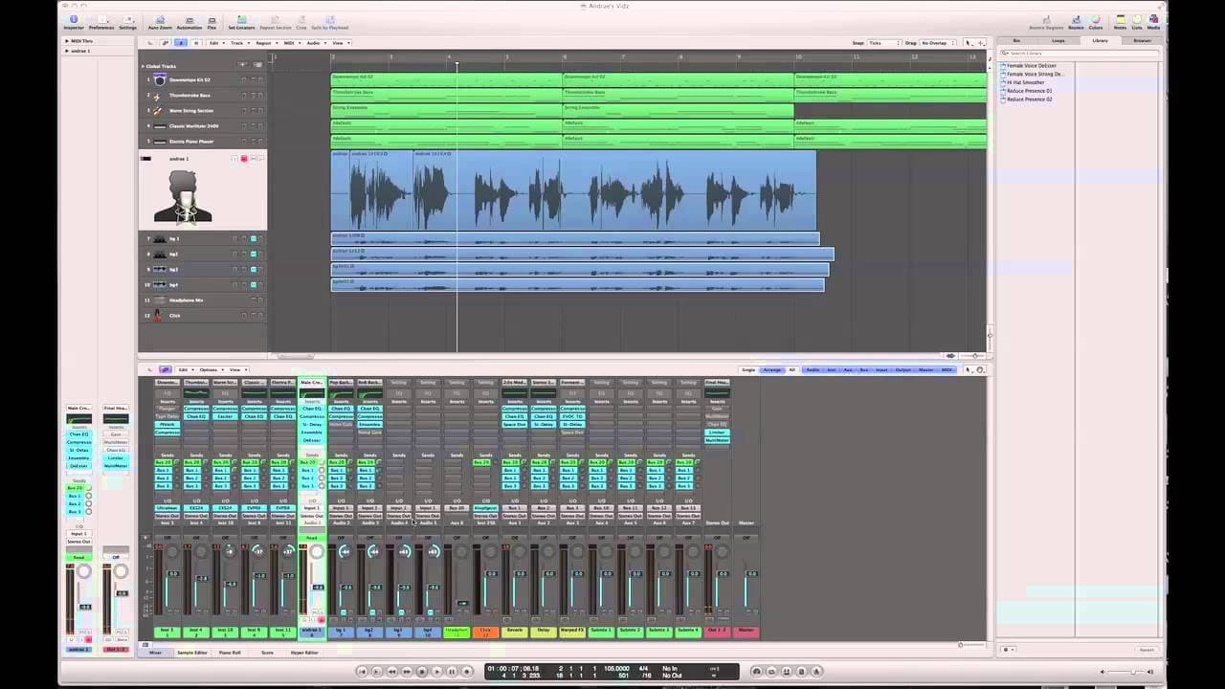This screenshot has height=689, width=1225.
Task: Click the andrae 1 track artwork thumbnail
Action: (x=183, y=196)
